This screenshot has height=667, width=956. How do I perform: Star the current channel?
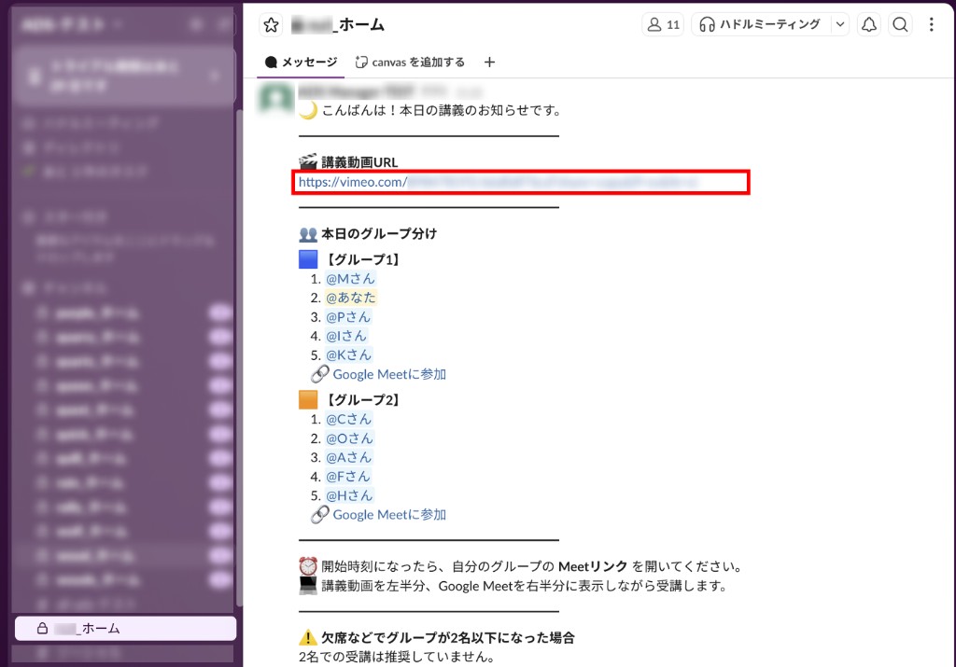(271, 25)
